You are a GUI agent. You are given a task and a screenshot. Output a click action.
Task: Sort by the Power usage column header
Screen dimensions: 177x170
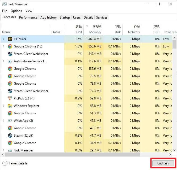[169, 30]
